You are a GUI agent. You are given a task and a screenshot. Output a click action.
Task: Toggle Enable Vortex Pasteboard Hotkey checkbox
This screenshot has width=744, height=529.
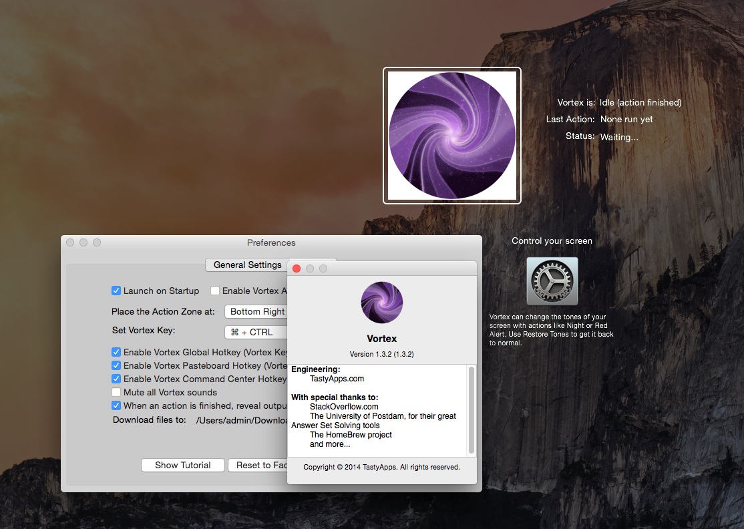click(x=116, y=365)
